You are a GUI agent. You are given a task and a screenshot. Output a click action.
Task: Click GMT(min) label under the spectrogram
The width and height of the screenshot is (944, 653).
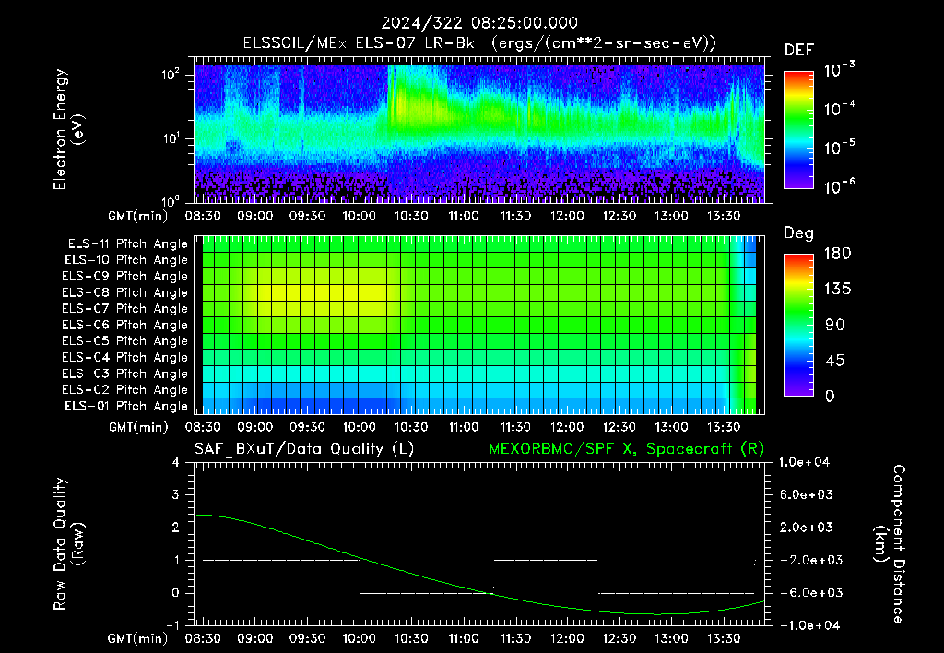tap(138, 216)
